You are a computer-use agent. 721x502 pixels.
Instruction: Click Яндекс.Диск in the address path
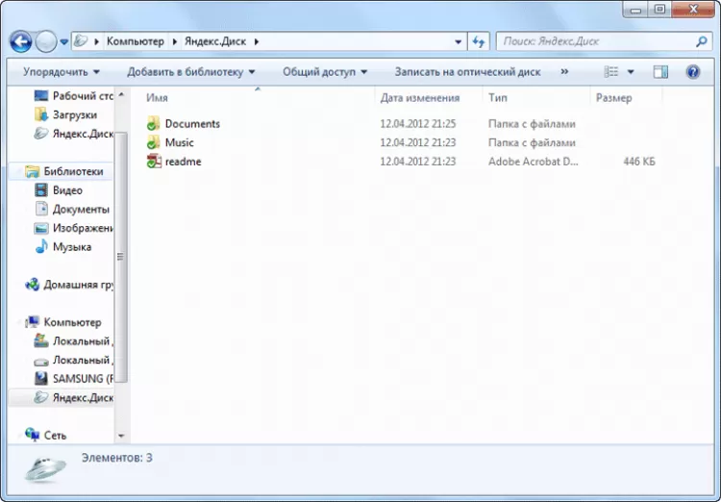pyautogui.click(x=215, y=41)
